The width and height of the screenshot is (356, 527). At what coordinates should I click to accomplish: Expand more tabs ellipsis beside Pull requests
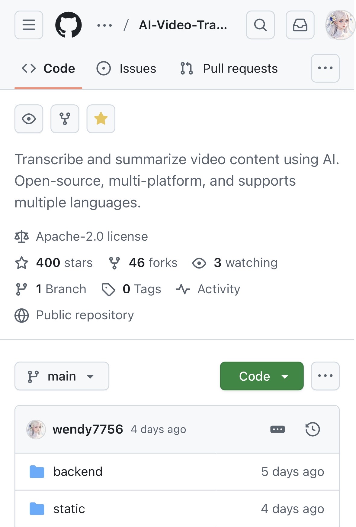pos(325,68)
